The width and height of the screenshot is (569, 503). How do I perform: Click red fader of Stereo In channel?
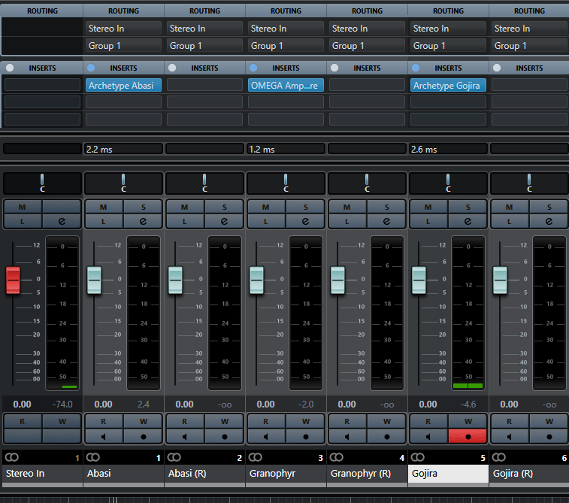click(13, 280)
